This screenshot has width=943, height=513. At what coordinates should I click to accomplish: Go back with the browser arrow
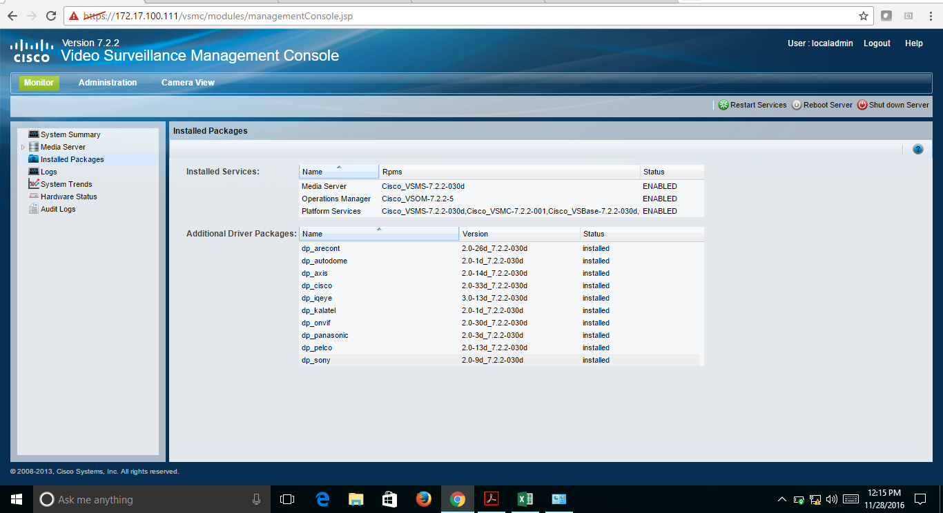12,16
